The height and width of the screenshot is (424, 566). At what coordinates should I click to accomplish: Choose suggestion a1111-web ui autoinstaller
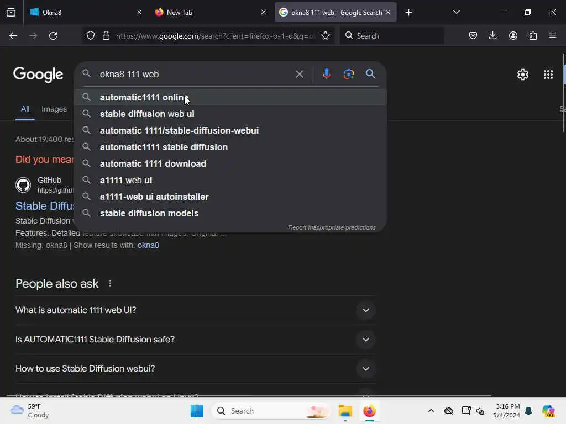pyautogui.click(x=230, y=197)
